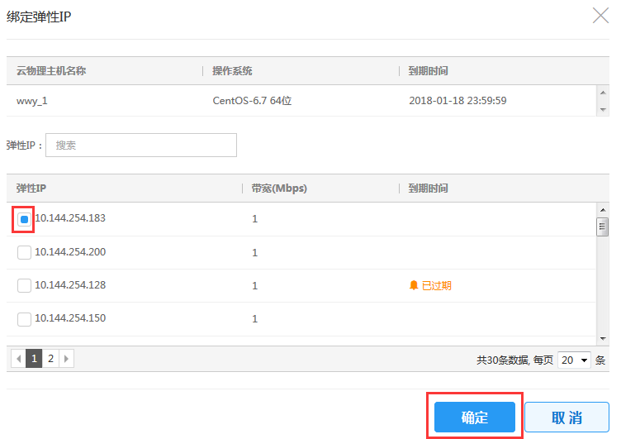Click IP address 10.144.254.200 text
The width and height of the screenshot is (621, 439).
70,252
